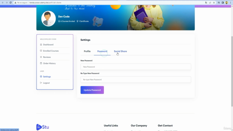
Task: Click the 6 Courses Enrolled text
Action: [x=68, y=21]
